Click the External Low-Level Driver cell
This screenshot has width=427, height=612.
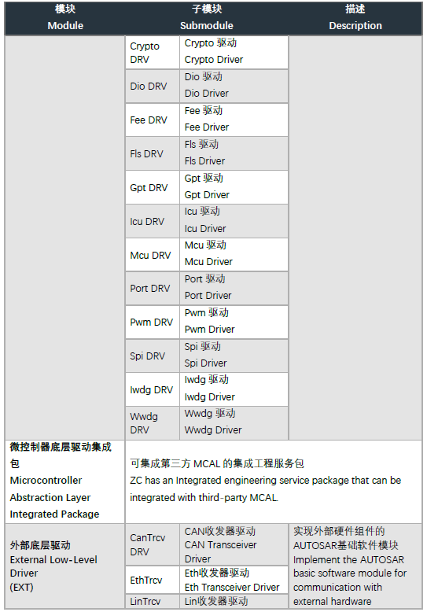click(x=65, y=566)
